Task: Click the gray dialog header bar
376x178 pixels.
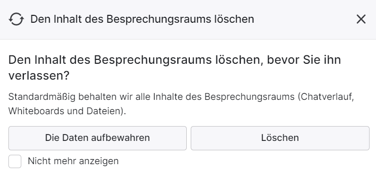Action: click(x=188, y=19)
